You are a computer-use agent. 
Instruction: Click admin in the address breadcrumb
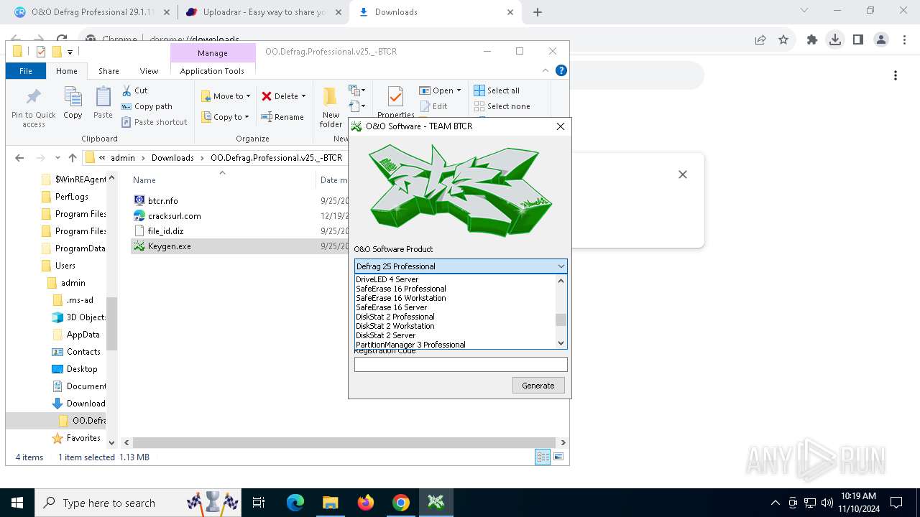[x=122, y=158]
